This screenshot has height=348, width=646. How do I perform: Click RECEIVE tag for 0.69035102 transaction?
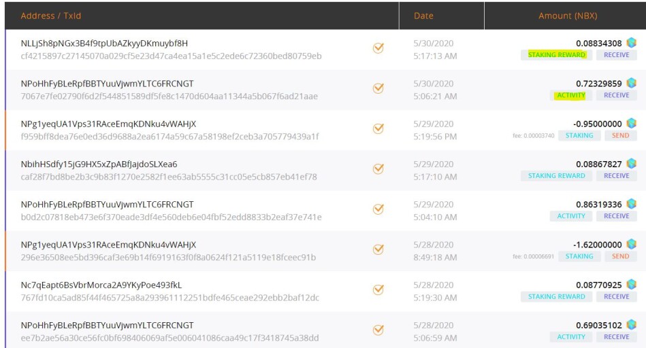pyautogui.click(x=616, y=337)
